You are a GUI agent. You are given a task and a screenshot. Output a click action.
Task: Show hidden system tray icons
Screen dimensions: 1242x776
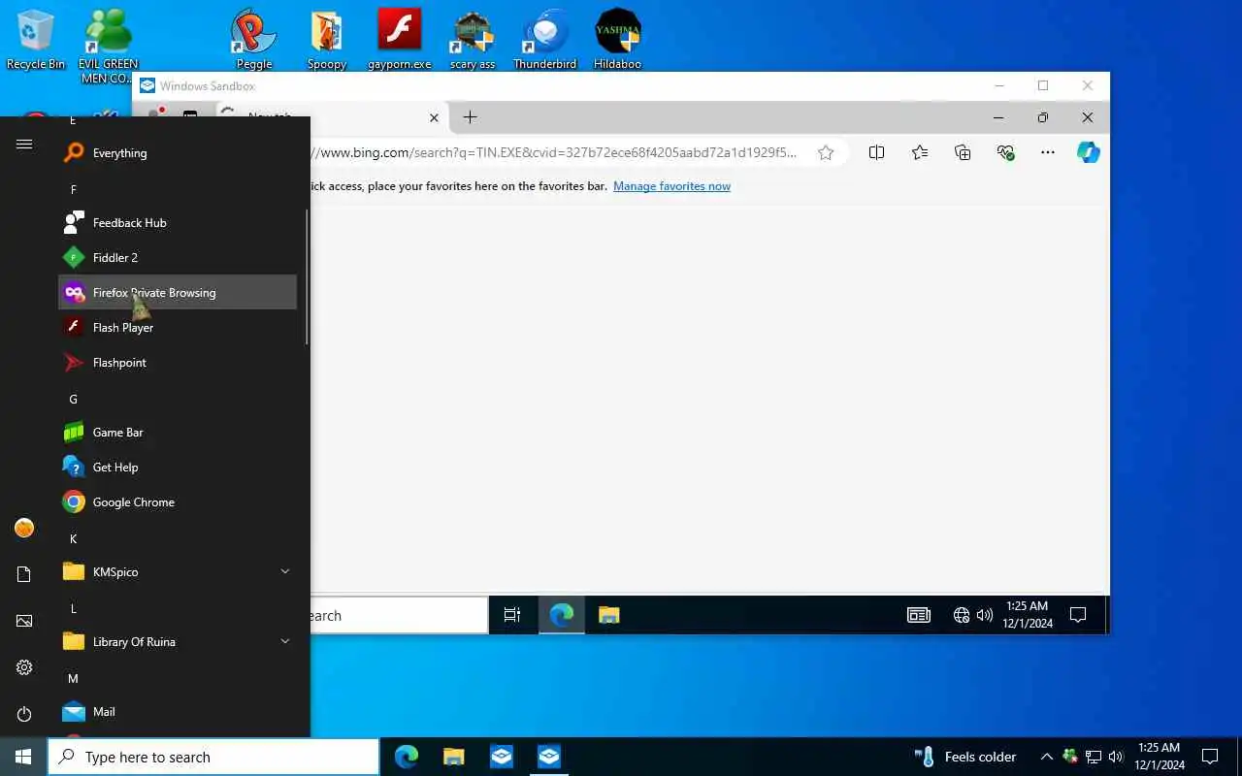(x=1046, y=757)
